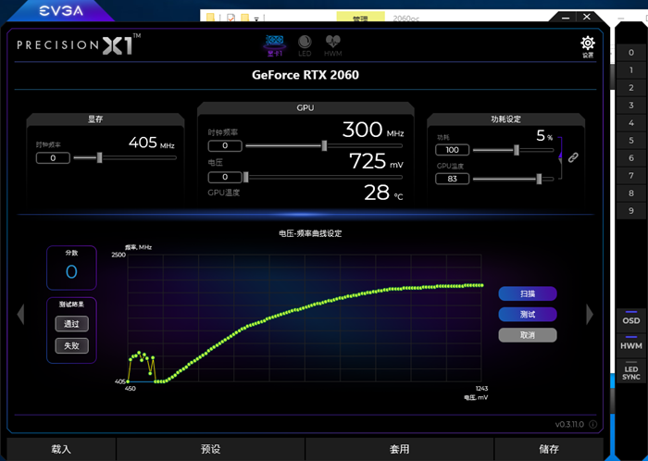This screenshot has width=648, height=461.
Task: Click the 储存 save button
Action: pyautogui.click(x=549, y=449)
